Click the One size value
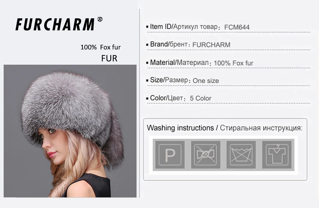This screenshot has height=208, width=319. 206,81
